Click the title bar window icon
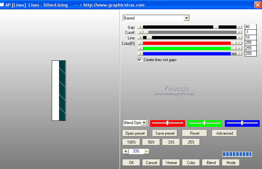The width and height of the screenshot is (262, 169). (x=2, y=5)
